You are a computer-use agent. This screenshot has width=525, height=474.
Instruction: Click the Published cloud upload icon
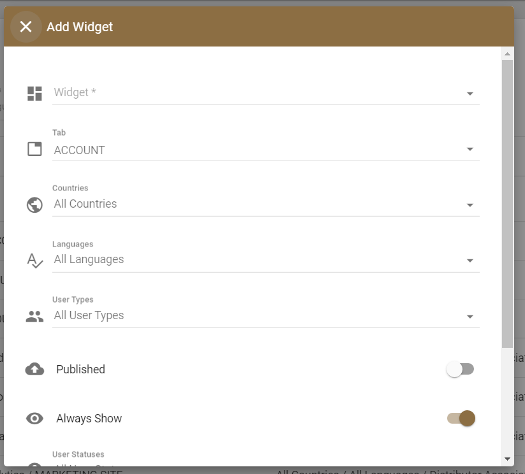tap(34, 369)
